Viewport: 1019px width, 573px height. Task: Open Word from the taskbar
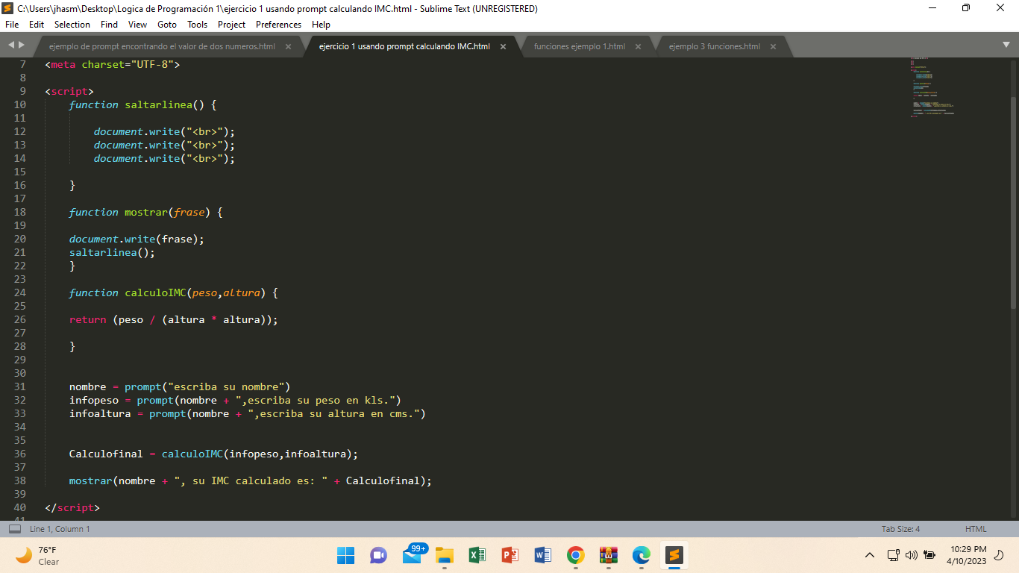tap(543, 555)
